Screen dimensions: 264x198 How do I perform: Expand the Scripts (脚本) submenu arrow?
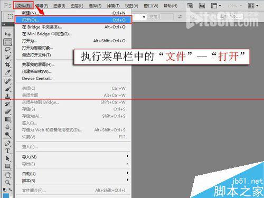pyautogui.click(x=128, y=180)
